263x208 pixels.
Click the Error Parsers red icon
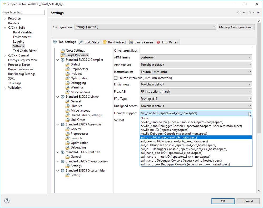point(158,42)
